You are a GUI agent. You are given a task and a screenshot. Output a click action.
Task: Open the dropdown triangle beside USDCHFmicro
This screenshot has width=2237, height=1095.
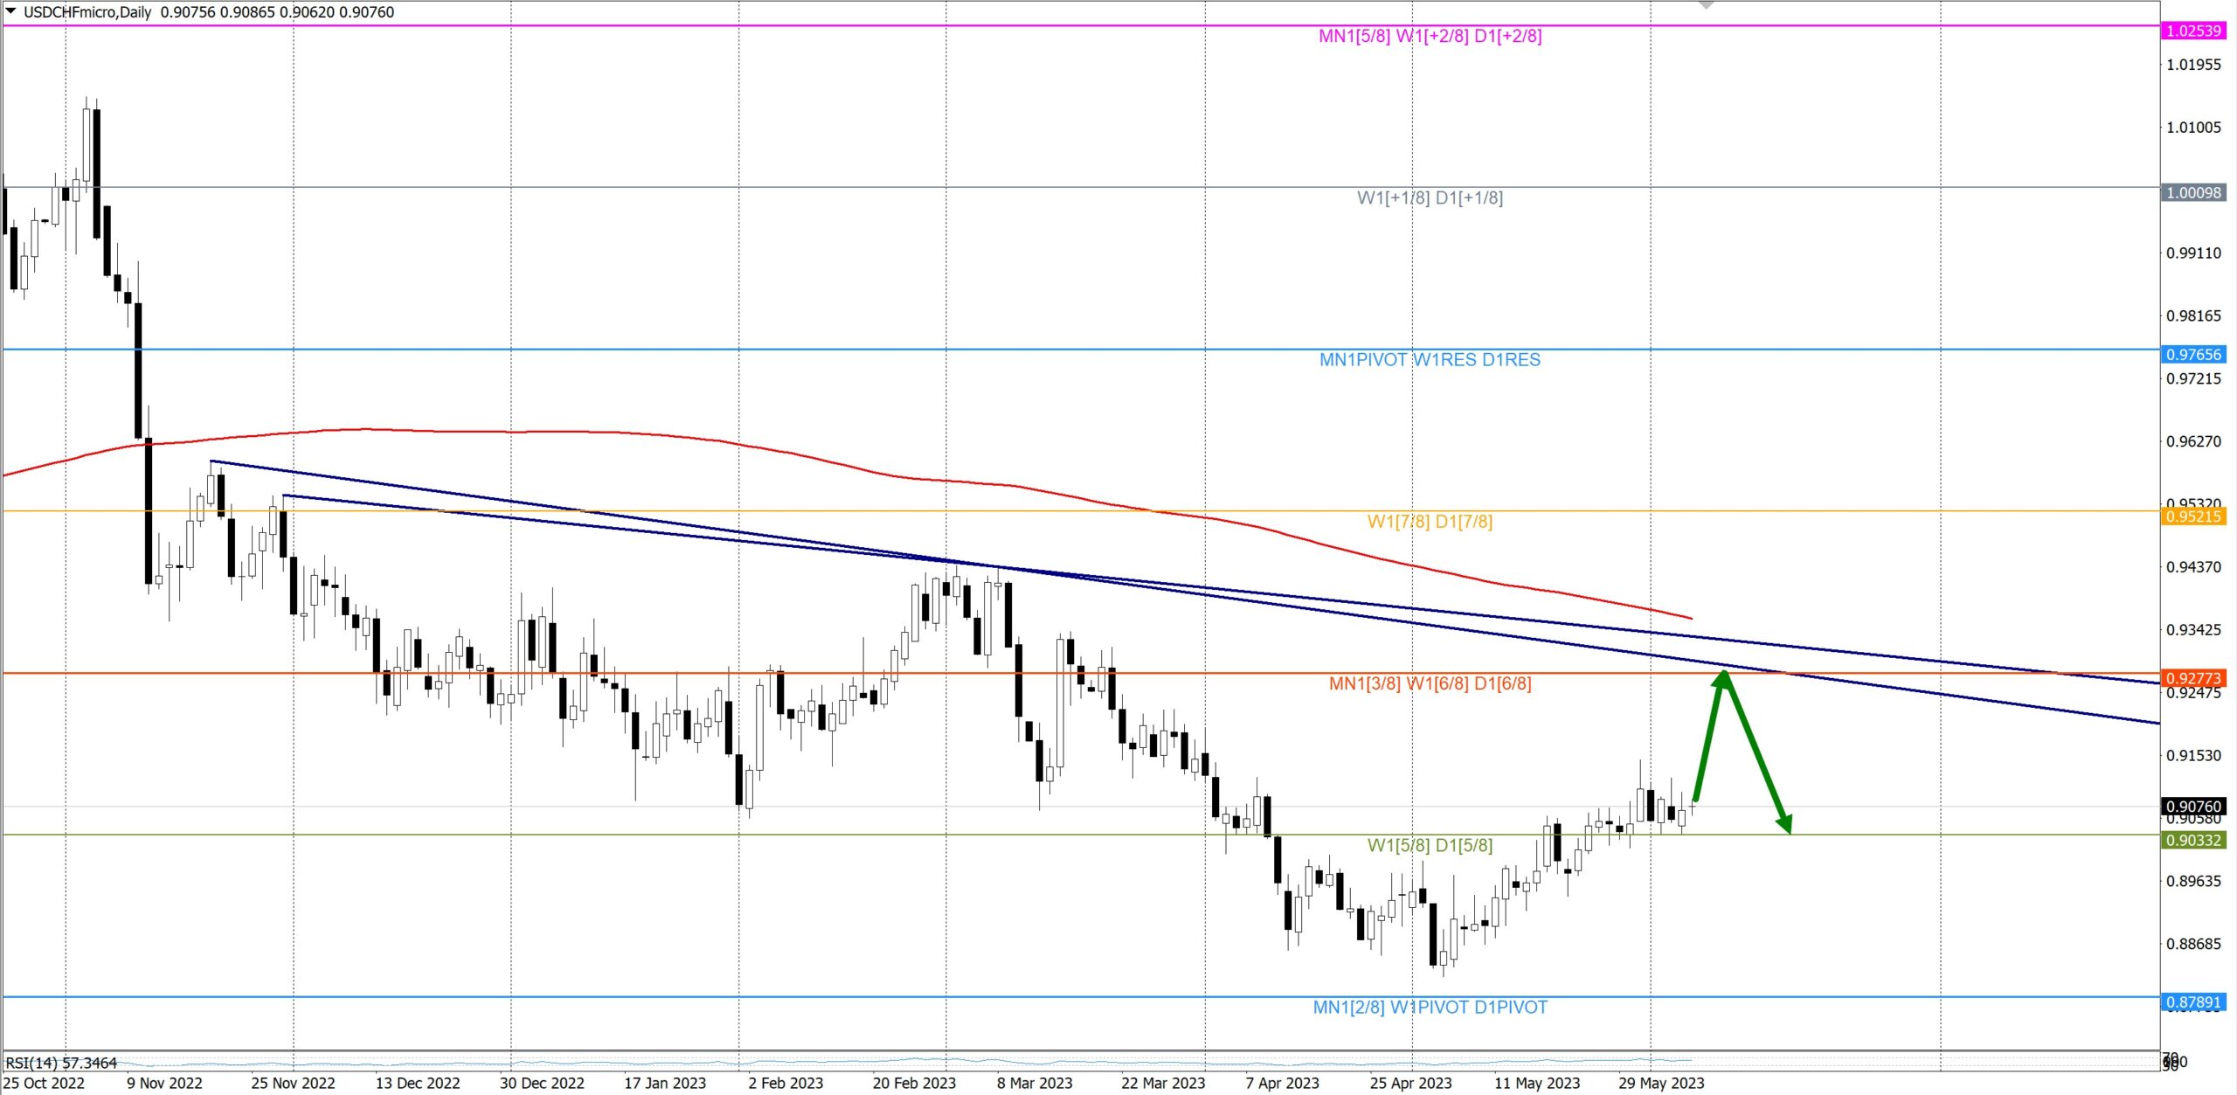pyautogui.click(x=10, y=11)
